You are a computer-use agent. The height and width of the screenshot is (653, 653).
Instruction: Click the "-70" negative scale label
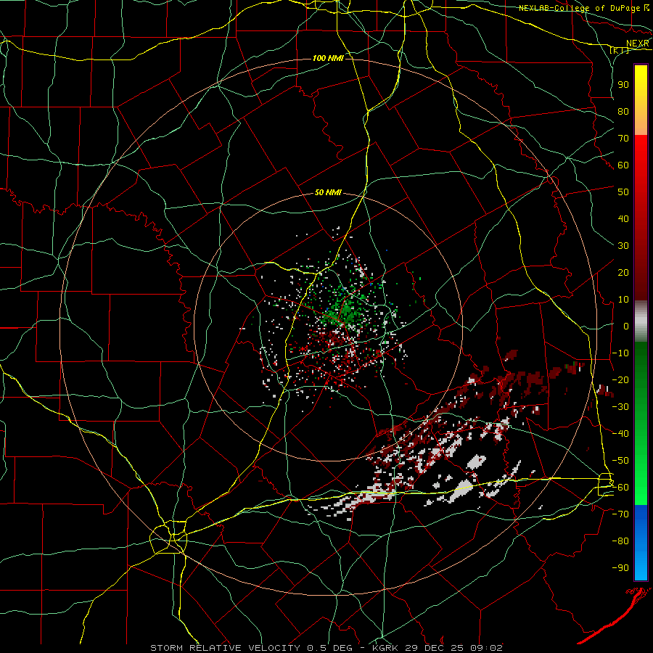pos(620,514)
